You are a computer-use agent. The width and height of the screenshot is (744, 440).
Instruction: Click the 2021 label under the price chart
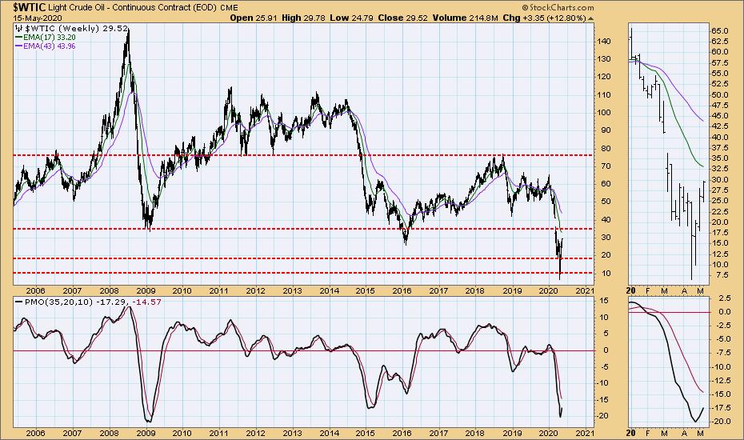pyautogui.click(x=585, y=290)
